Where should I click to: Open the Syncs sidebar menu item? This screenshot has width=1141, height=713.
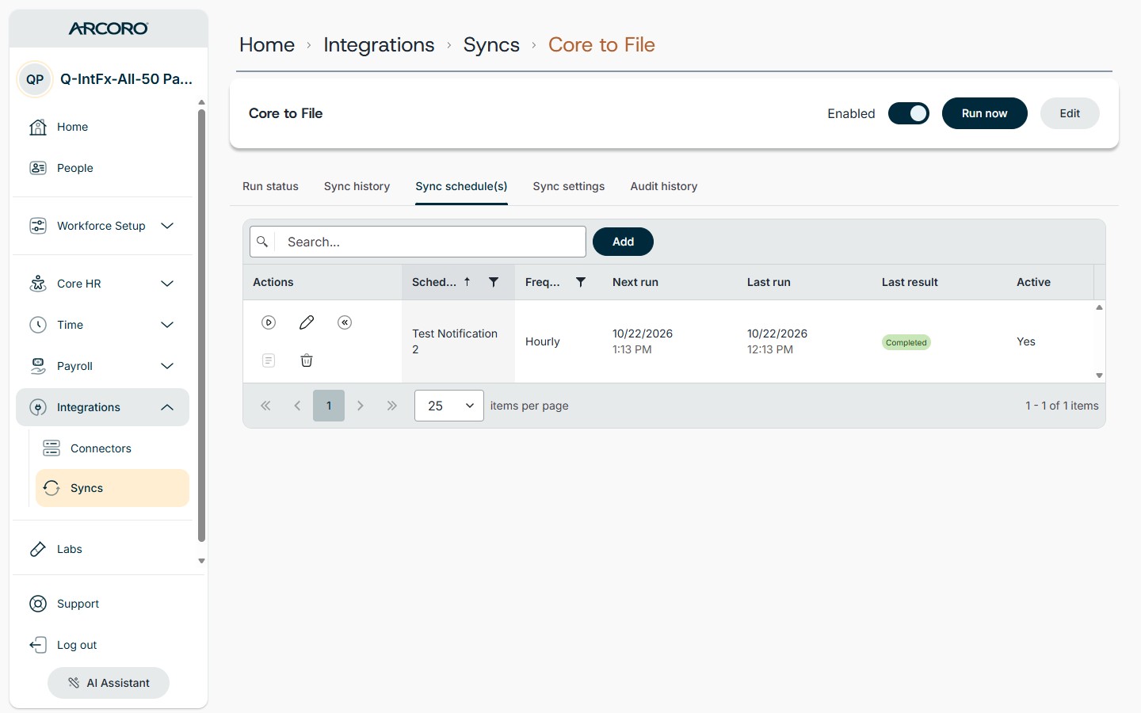click(113, 488)
